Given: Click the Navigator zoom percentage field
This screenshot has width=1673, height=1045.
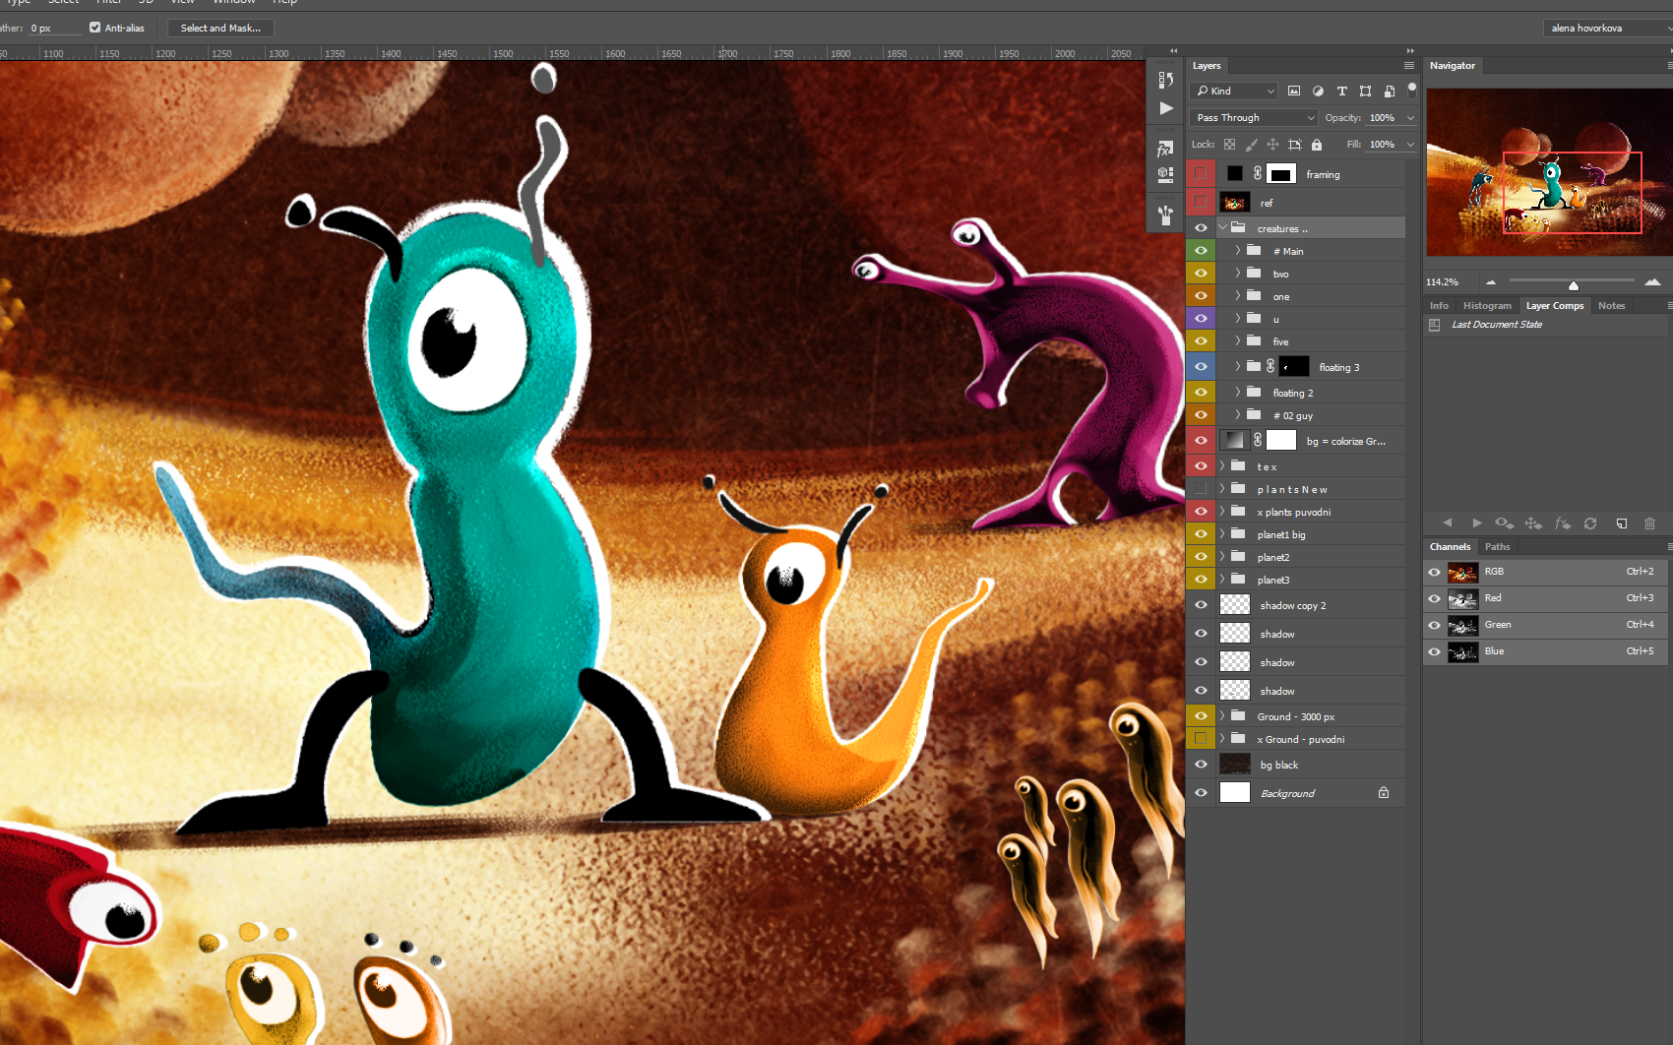Looking at the screenshot, I should (x=1444, y=282).
